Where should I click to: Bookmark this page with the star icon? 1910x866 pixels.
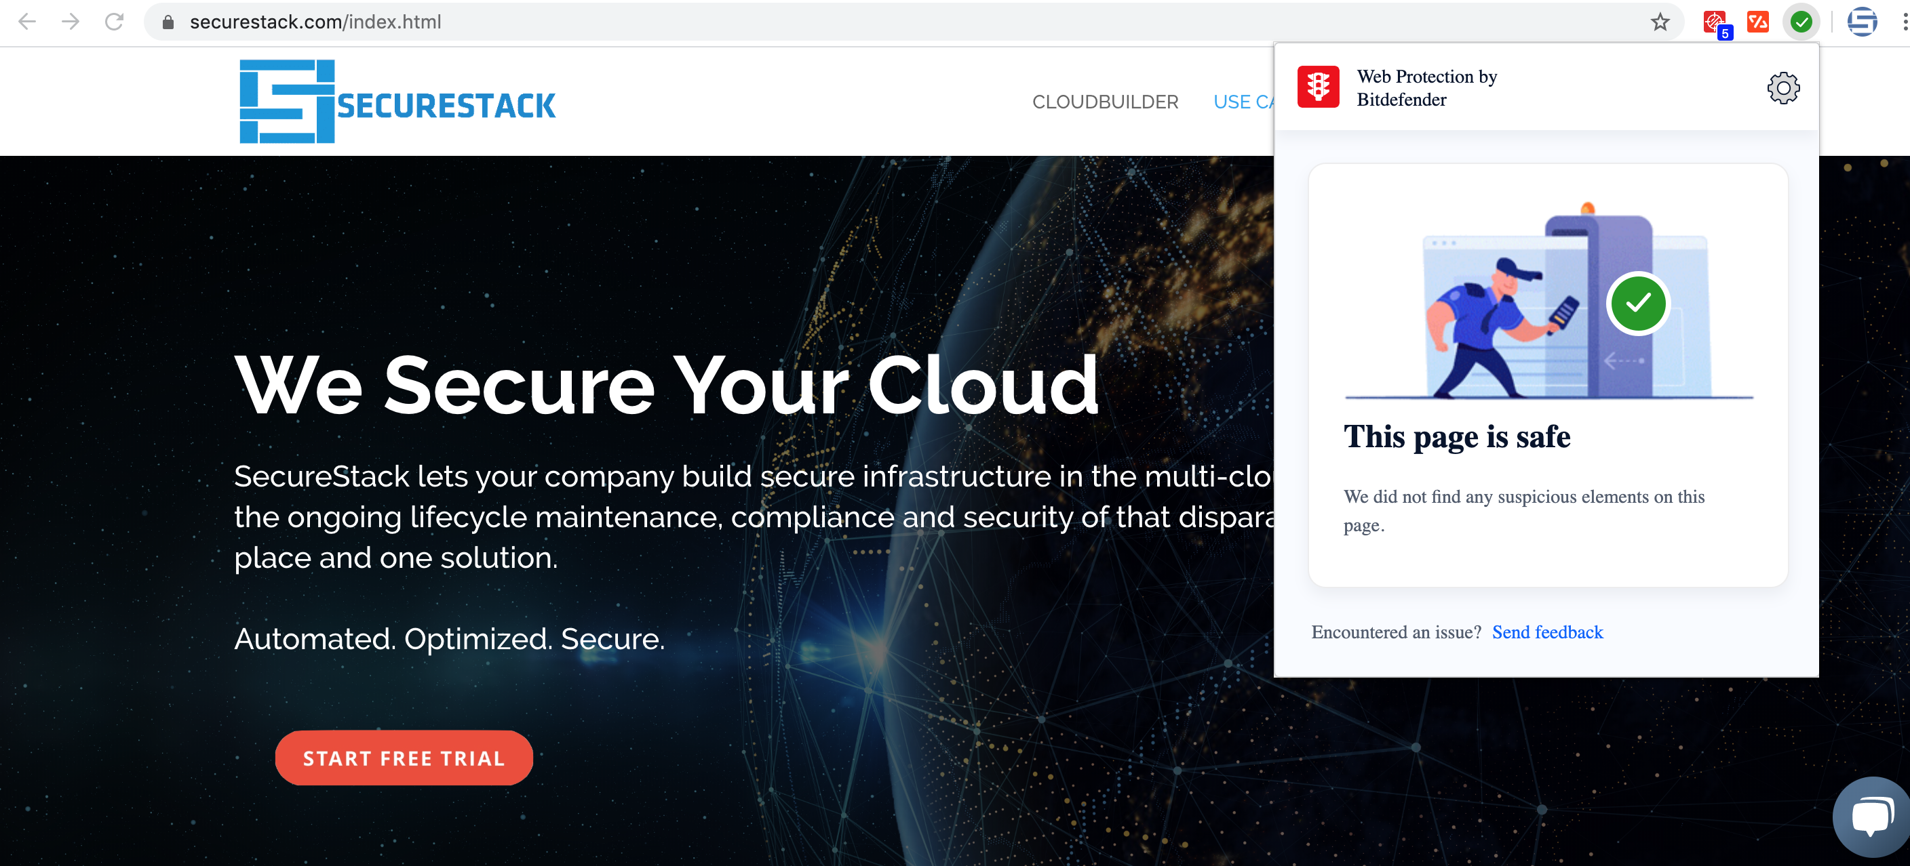(x=1660, y=22)
